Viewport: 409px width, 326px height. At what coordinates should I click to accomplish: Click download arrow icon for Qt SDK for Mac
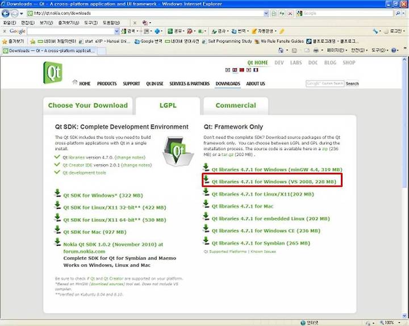pos(57,230)
